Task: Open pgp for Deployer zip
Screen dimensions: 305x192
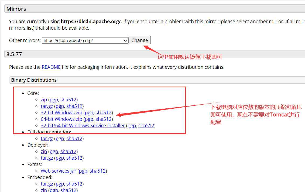Action: click(54, 152)
